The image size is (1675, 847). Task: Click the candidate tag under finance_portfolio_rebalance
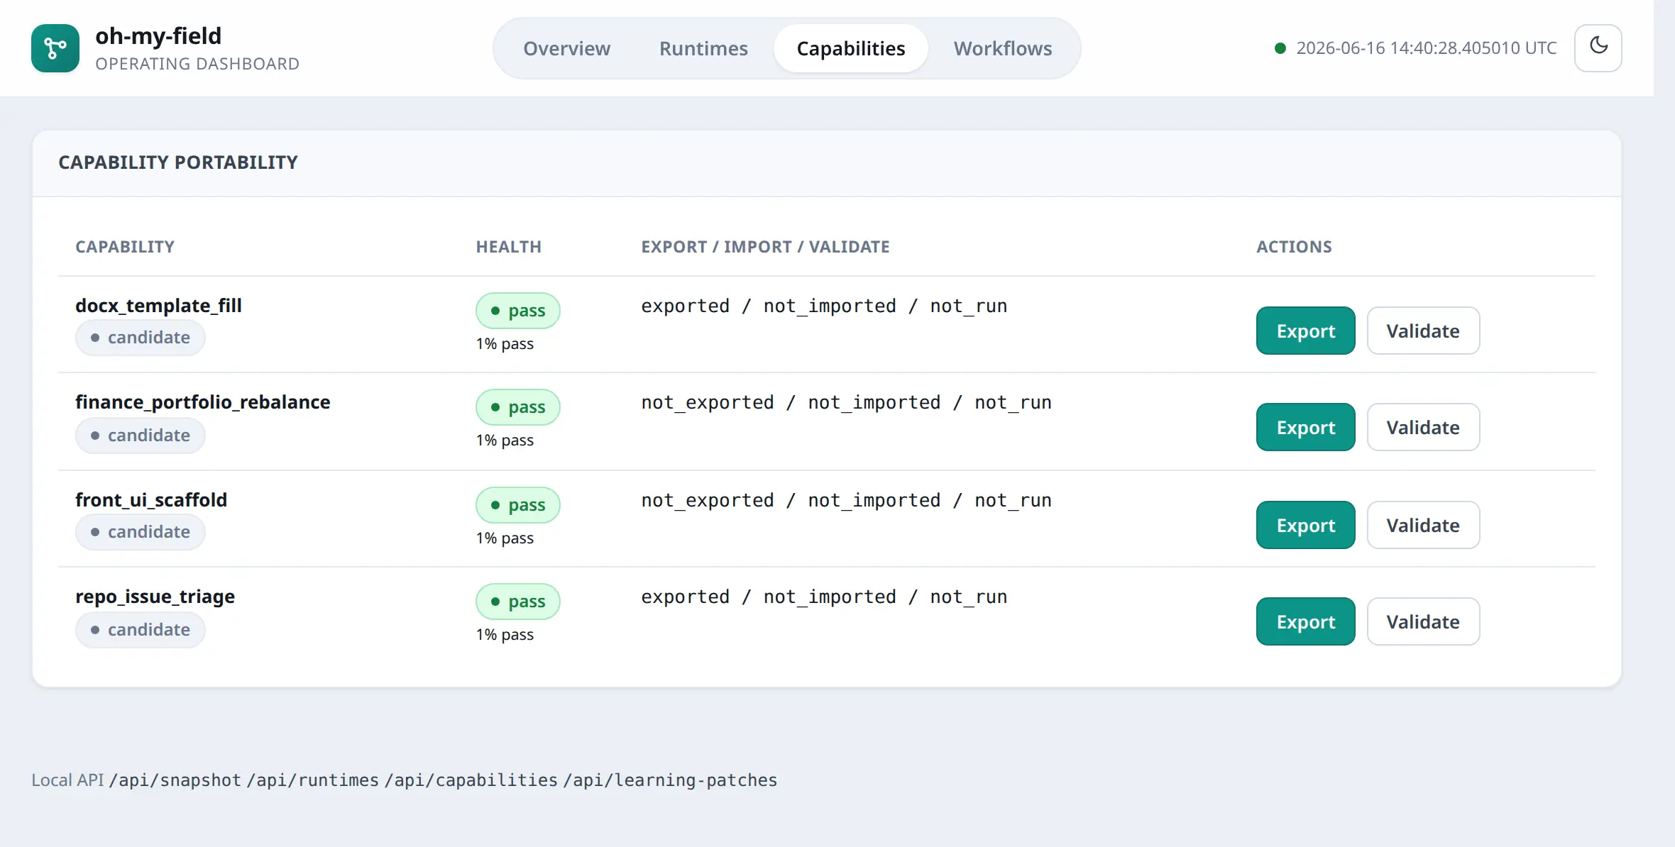click(x=141, y=436)
